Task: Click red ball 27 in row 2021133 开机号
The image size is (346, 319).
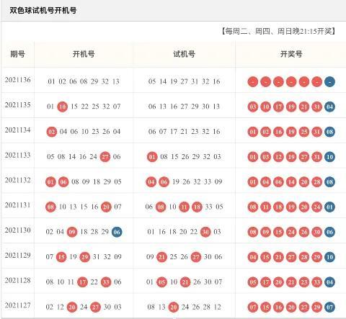Action: coord(105,157)
